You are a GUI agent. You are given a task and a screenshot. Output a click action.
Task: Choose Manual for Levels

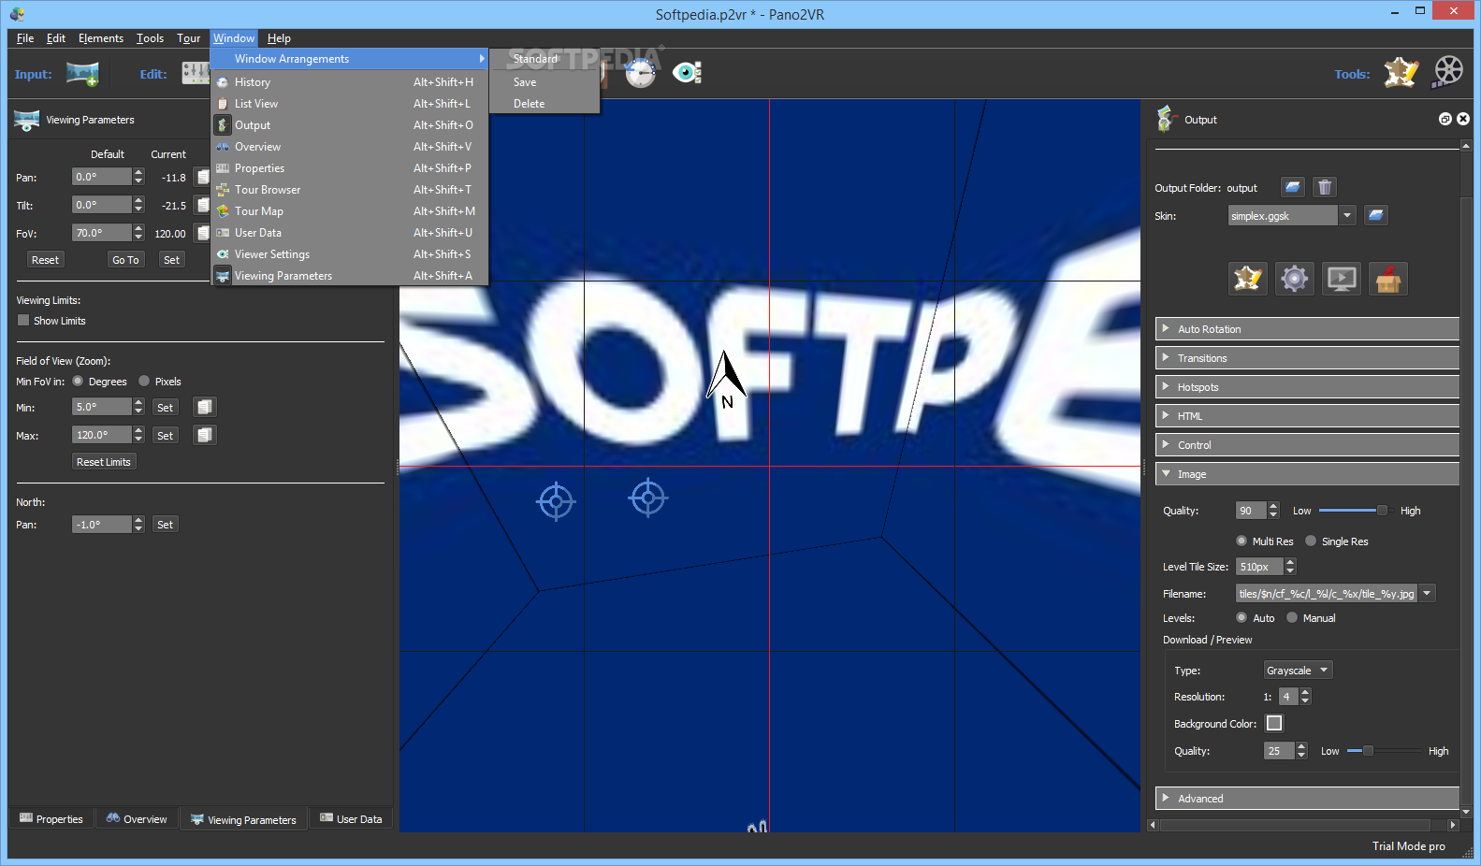(x=1292, y=617)
